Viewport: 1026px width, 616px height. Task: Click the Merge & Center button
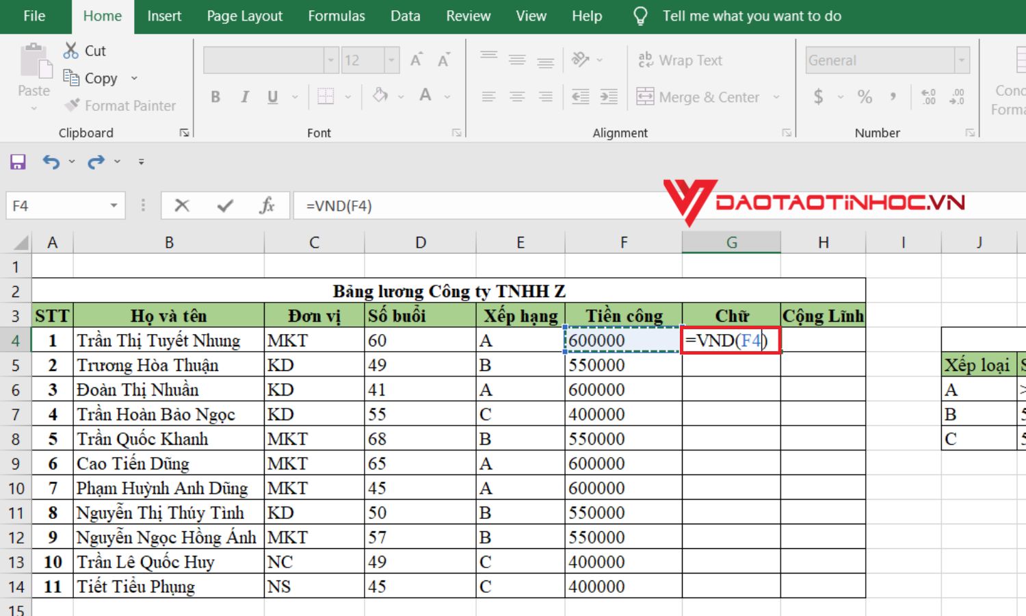click(x=698, y=97)
